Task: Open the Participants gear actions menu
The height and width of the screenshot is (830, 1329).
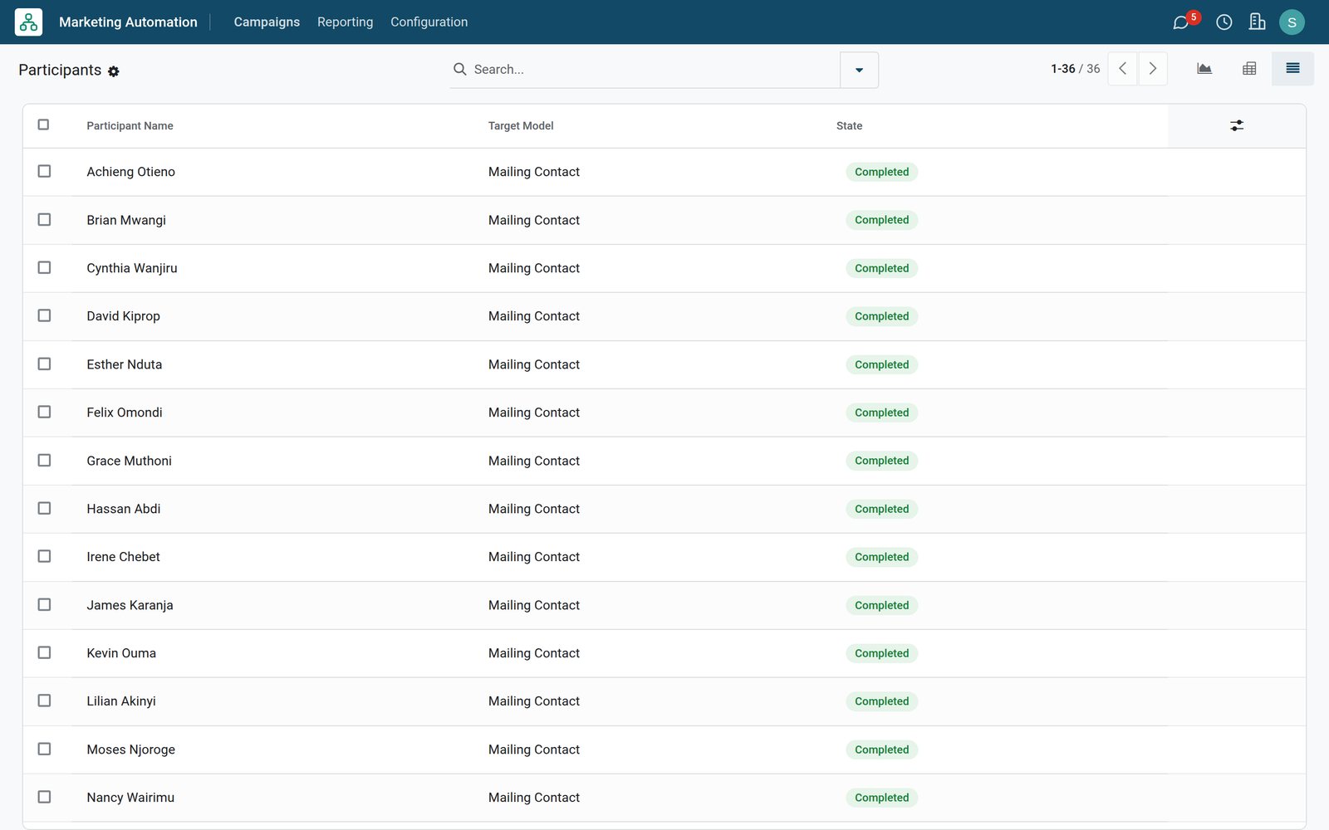Action: point(114,71)
